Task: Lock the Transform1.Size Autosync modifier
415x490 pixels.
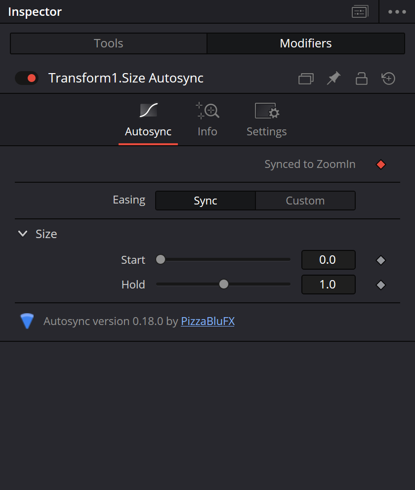Action: click(361, 79)
